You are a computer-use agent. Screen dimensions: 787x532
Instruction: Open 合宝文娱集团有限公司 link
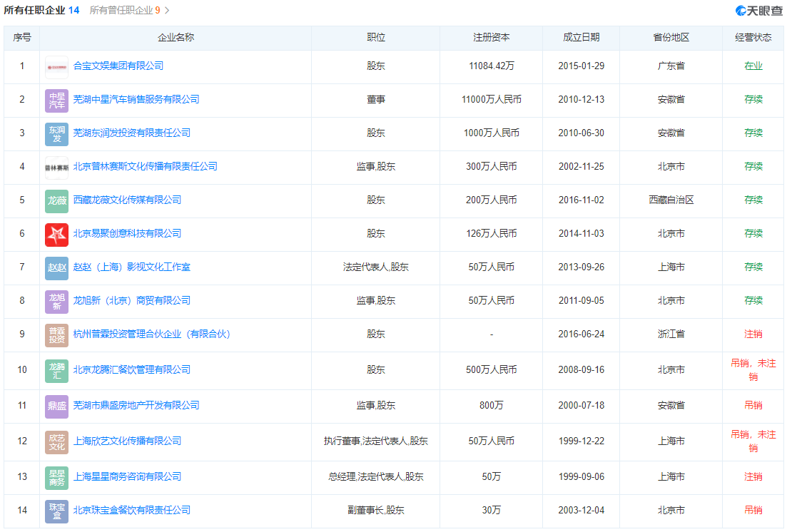(x=118, y=66)
